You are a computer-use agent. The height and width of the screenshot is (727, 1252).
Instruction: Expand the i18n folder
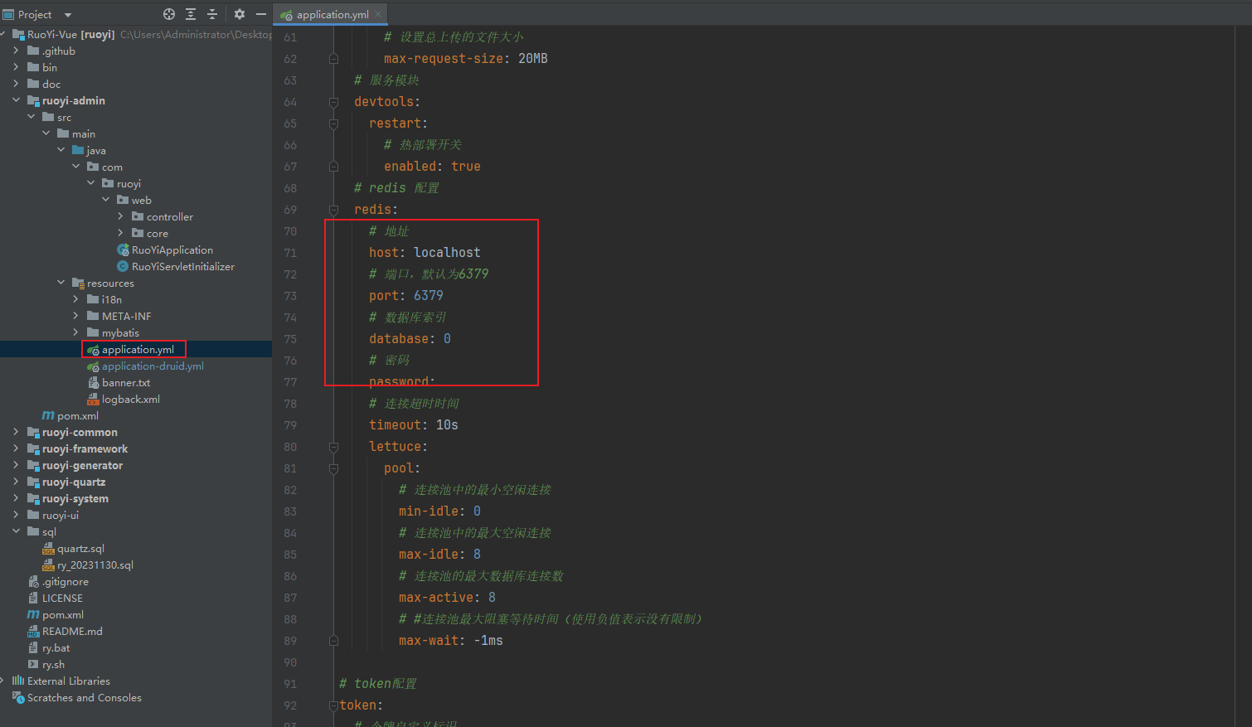click(75, 299)
